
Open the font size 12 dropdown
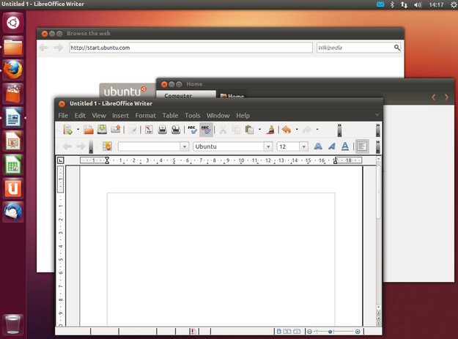click(304, 146)
